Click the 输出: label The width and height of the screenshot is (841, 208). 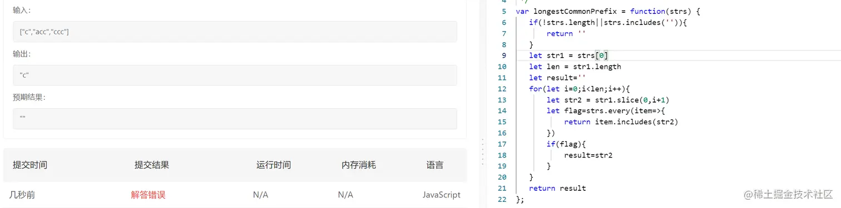tap(22, 54)
